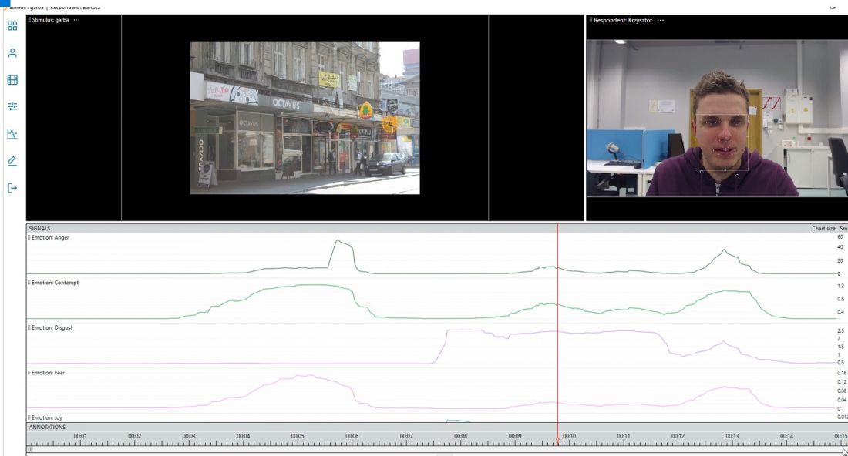848x456 pixels.
Task: Select the Emotion: Joy signal label
Action: 47,417
